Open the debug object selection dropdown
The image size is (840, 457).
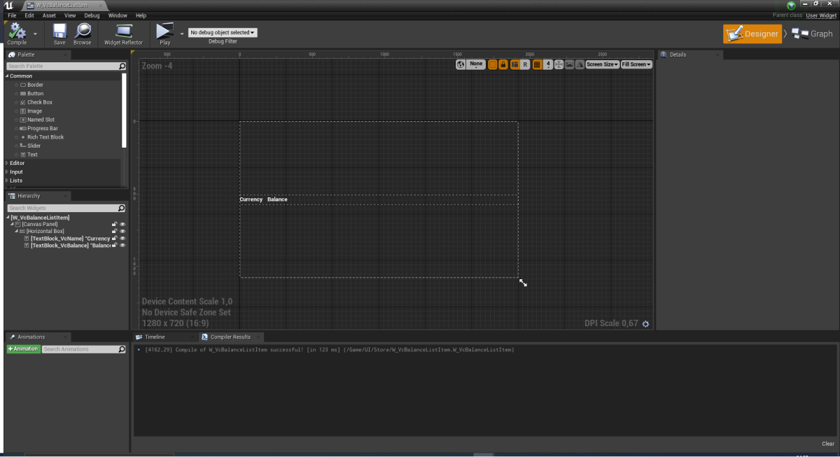pyautogui.click(x=223, y=32)
